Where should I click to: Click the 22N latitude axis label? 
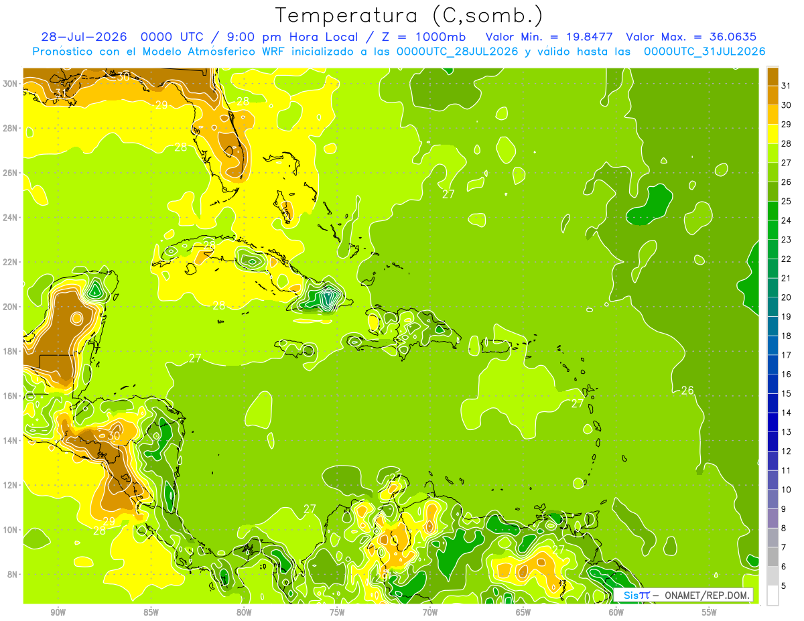point(11,262)
